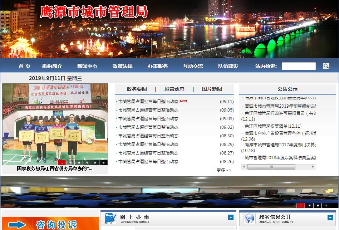Viewport: 339px width, 230px height.
Task: Click the 站内检索 search input field
Action: (x=299, y=66)
